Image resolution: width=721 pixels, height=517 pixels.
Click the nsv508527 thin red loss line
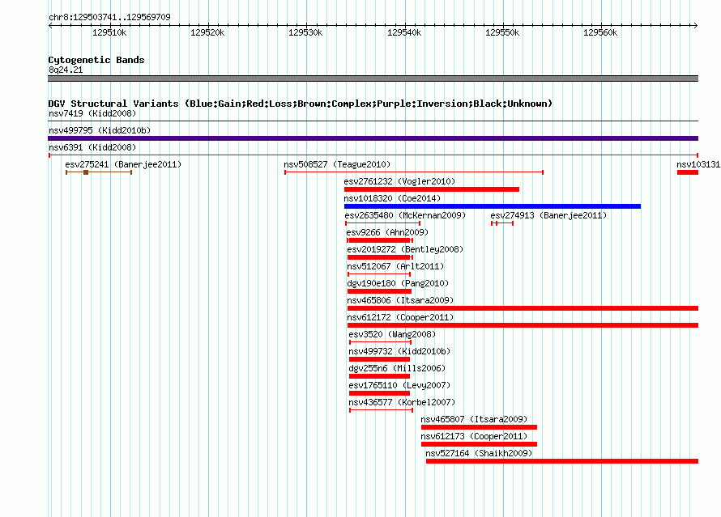[414, 172]
